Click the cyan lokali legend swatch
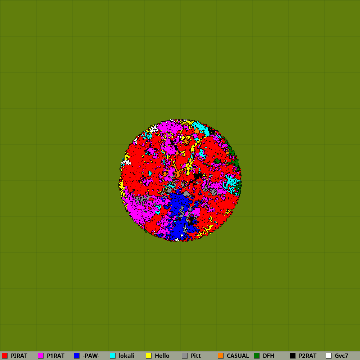 click(x=113, y=356)
